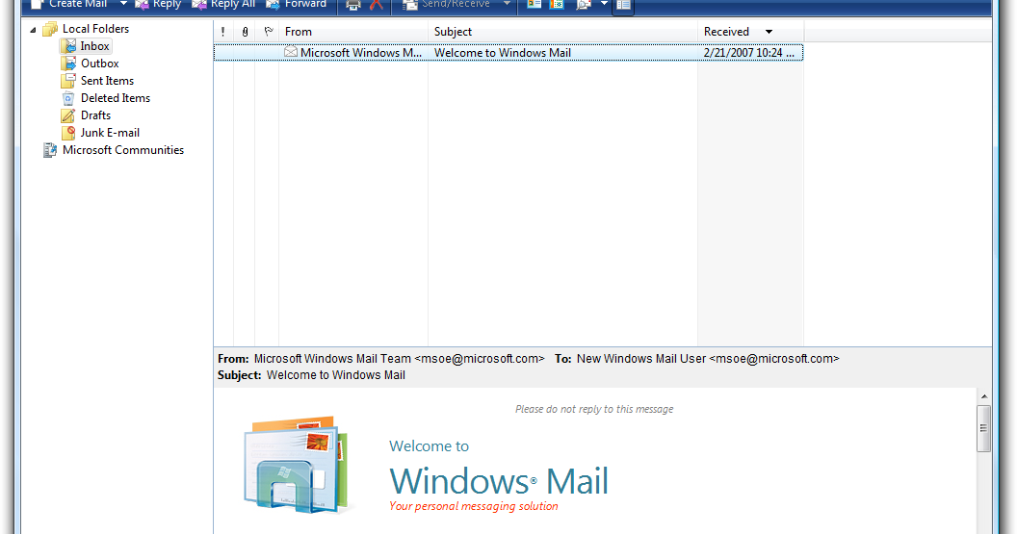Select the Inbox folder
The image size is (1017, 534).
pyautogui.click(x=94, y=46)
